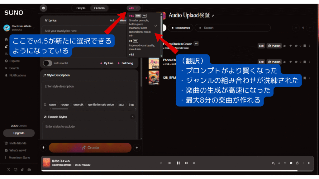Click the plus icon next to Create
This screenshot has width=319, height=179.
click(x=137, y=148)
